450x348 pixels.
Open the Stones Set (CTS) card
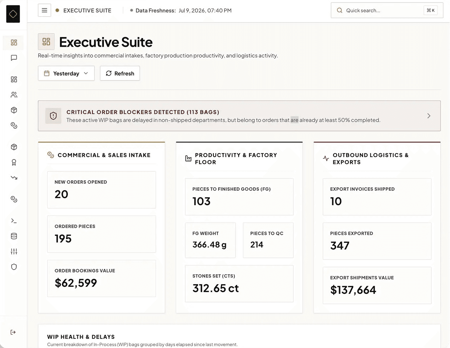(x=239, y=284)
